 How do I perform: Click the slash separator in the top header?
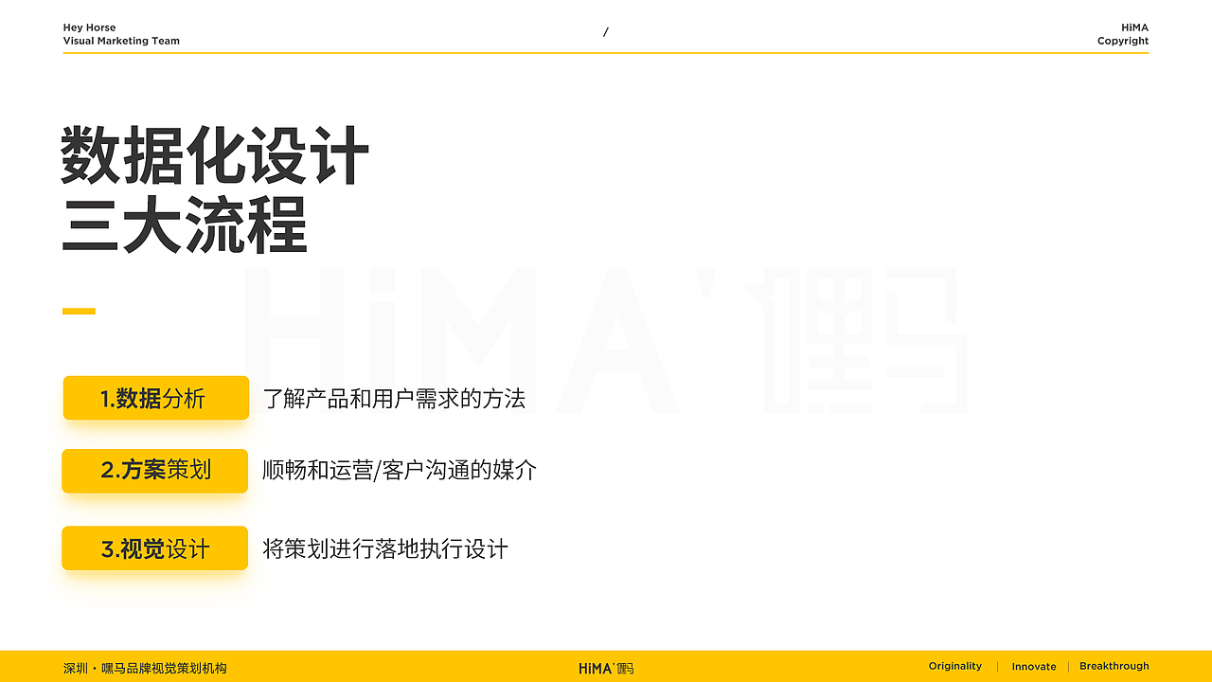[x=606, y=31]
